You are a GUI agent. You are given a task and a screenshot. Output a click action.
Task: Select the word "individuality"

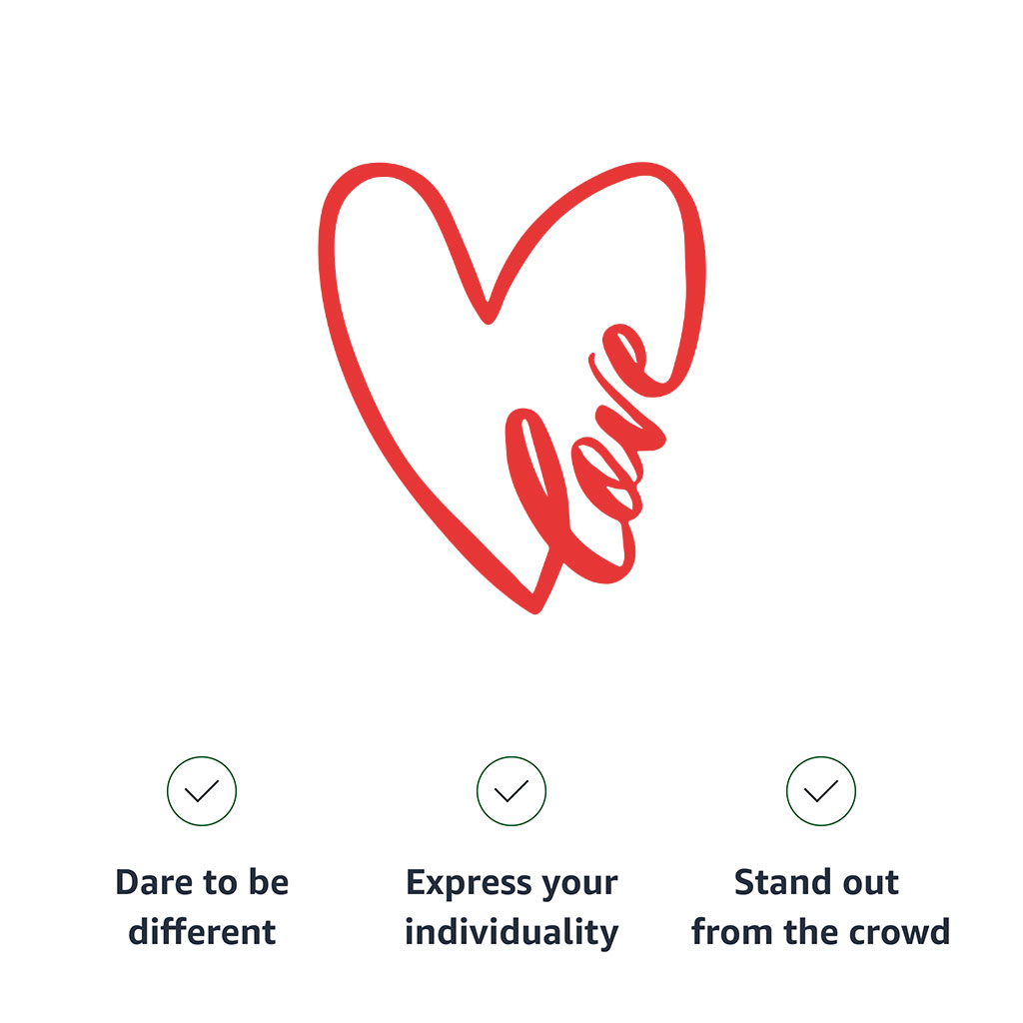[511, 932]
